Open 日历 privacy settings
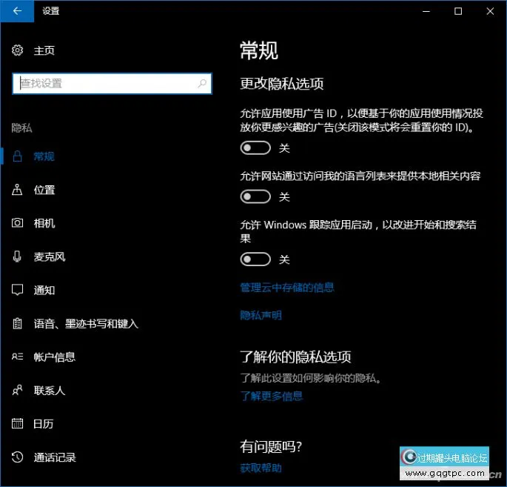This screenshot has width=507, height=487. [44, 424]
